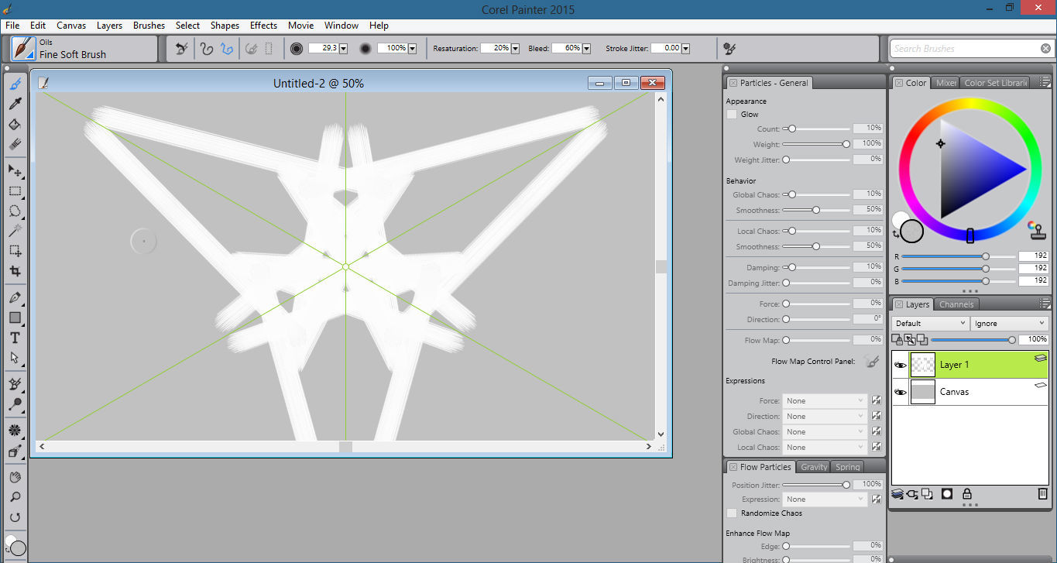Open the Layers panel options menu
The width and height of the screenshot is (1057, 563).
tap(1045, 304)
